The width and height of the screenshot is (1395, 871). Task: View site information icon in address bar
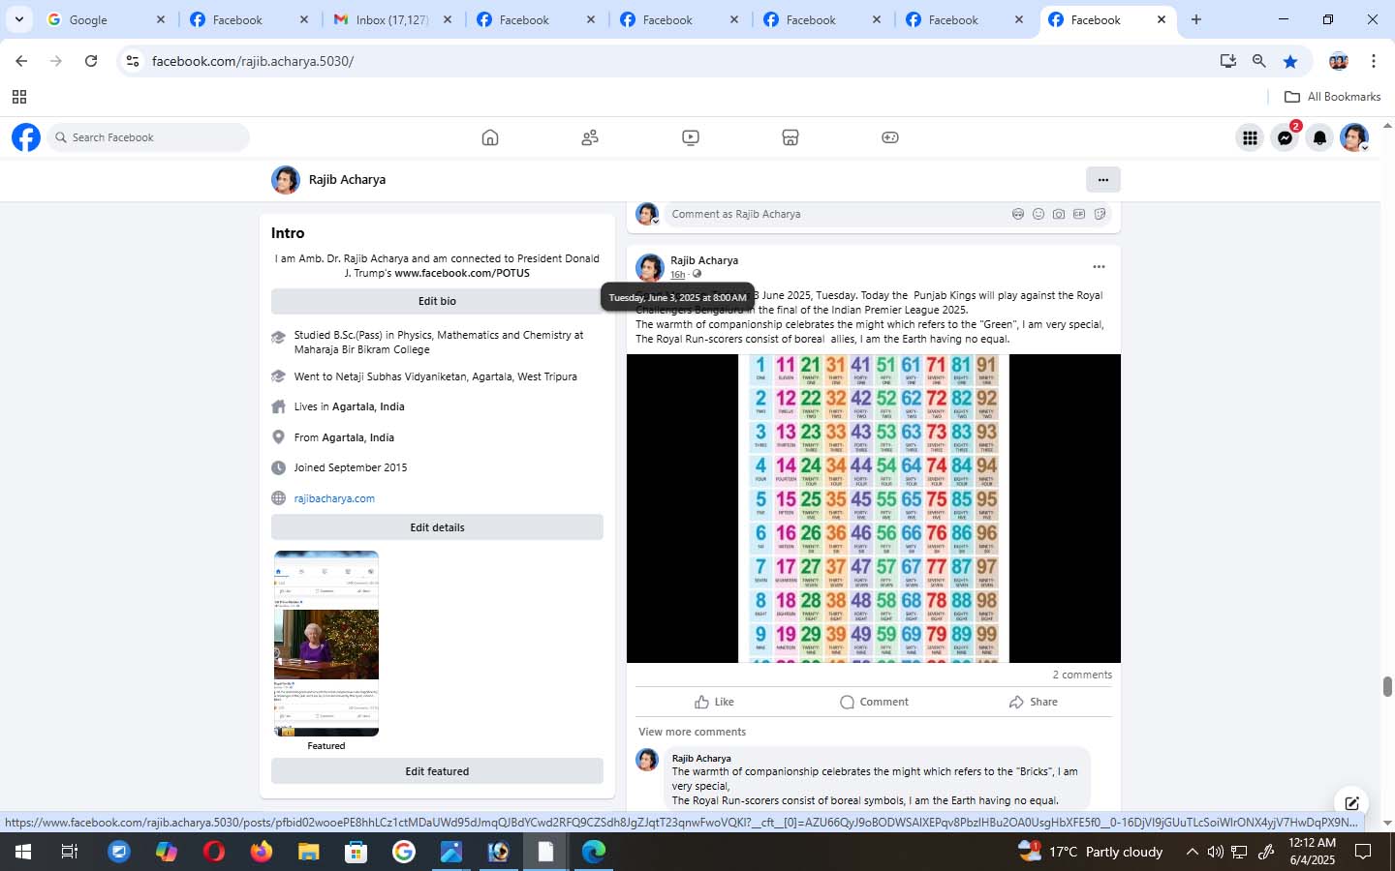133,61
